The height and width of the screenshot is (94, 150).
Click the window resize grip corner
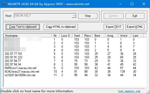(x=148, y=92)
